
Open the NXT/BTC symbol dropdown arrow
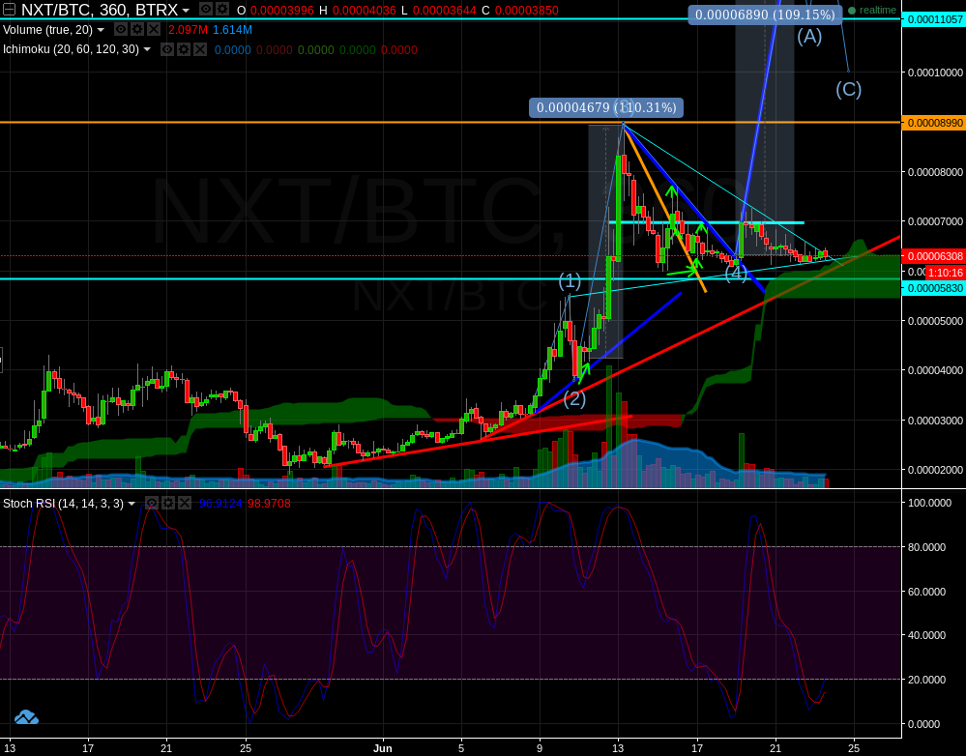click(186, 11)
